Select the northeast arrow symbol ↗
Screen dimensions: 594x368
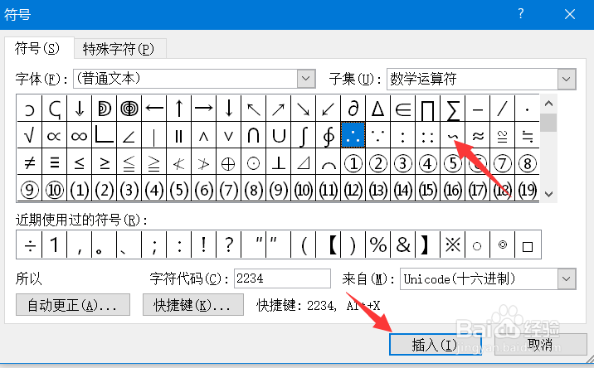coord(278,109)
